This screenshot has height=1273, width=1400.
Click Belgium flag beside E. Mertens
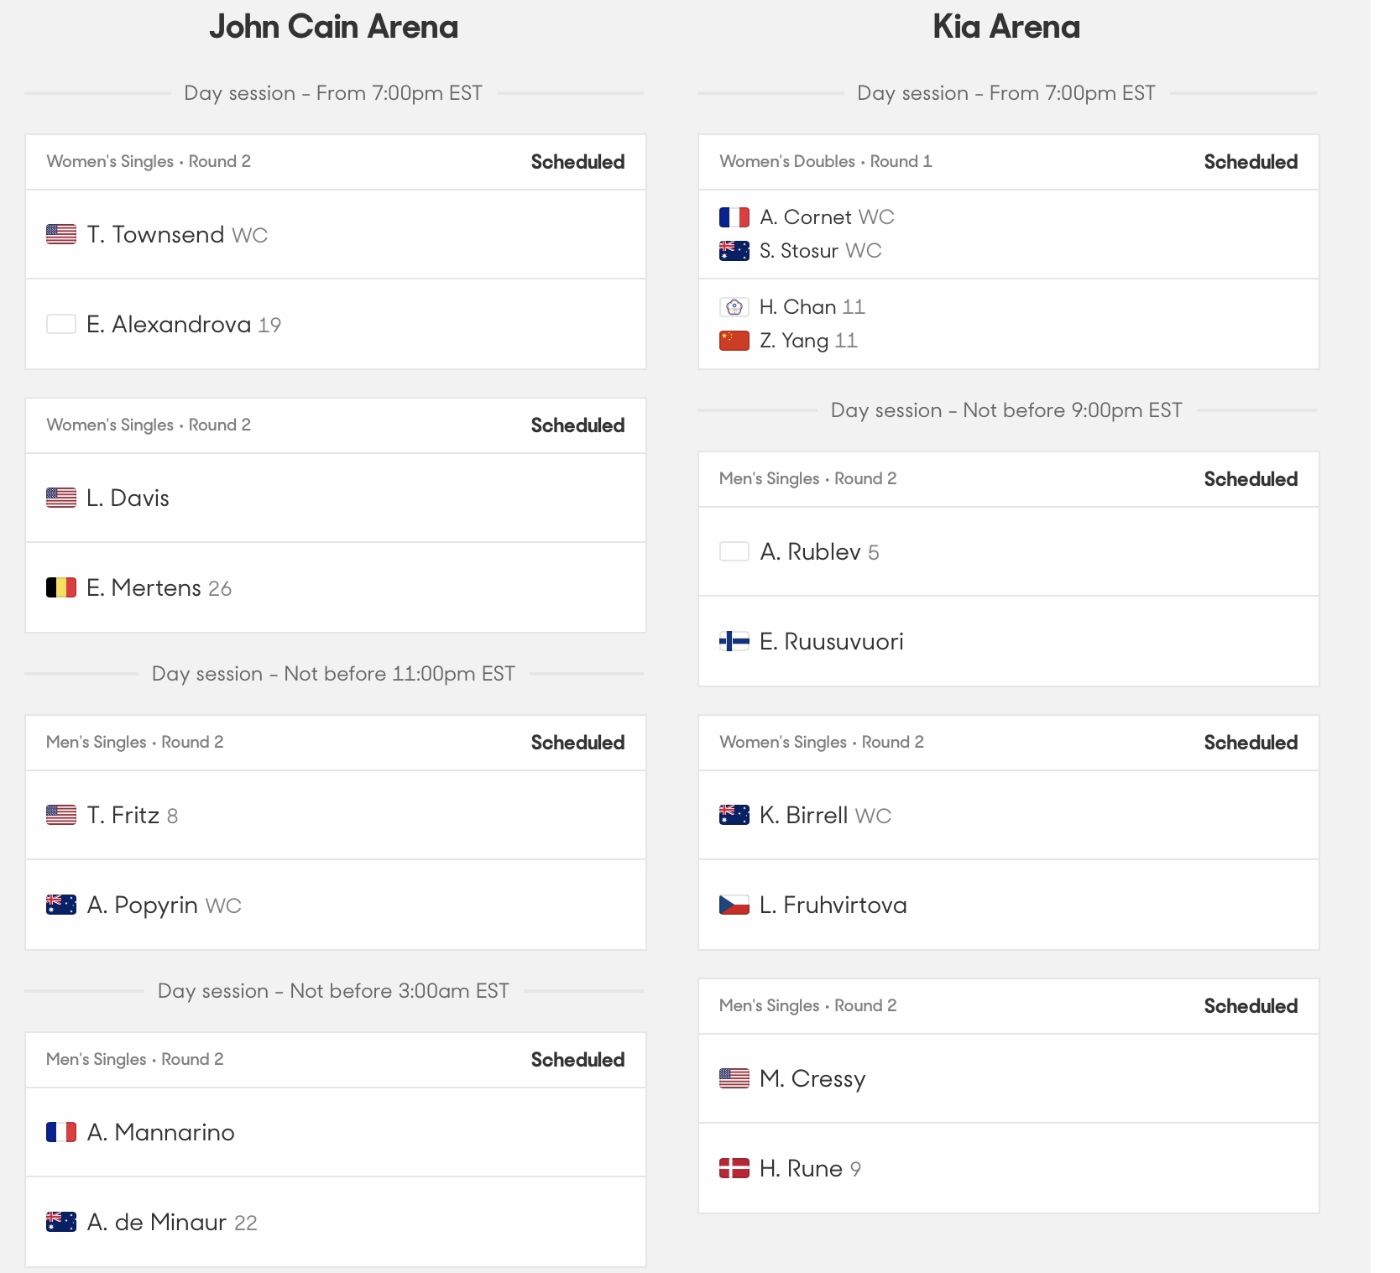tap(61, 587)
